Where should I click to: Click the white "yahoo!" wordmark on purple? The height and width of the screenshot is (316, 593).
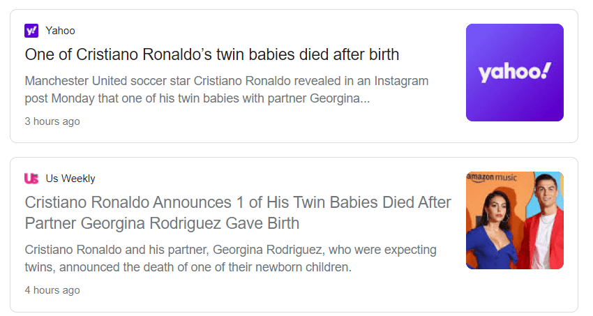pyautogui.click(x=514, y=73)
